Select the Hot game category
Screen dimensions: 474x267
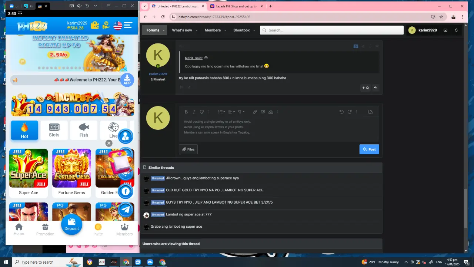tap(24, 130)
